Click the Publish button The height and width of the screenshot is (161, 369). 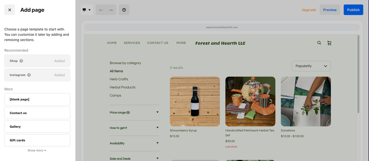tap(353, 10)
